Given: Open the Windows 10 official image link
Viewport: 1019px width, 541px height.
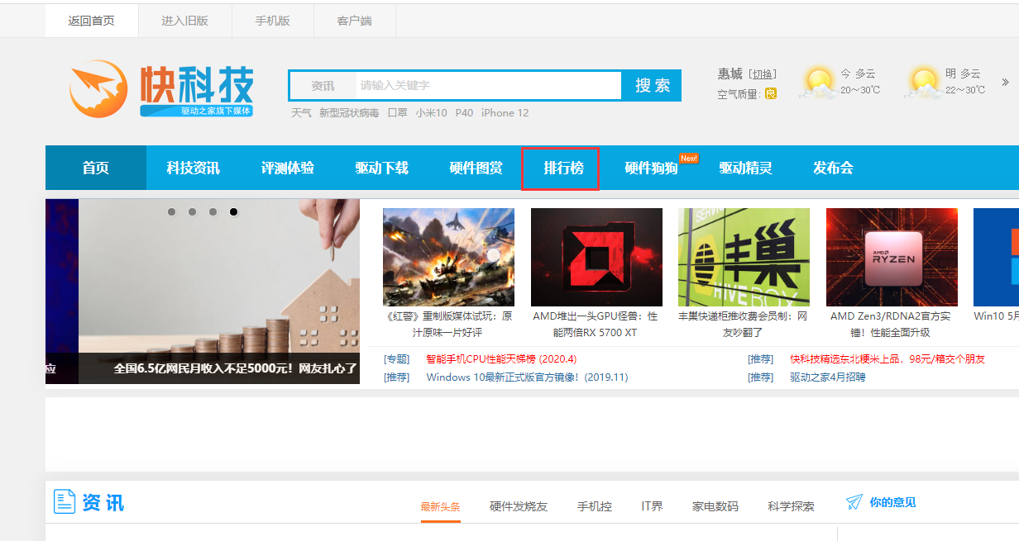Looking at the screenshot, I should click(x=527, y=377).
